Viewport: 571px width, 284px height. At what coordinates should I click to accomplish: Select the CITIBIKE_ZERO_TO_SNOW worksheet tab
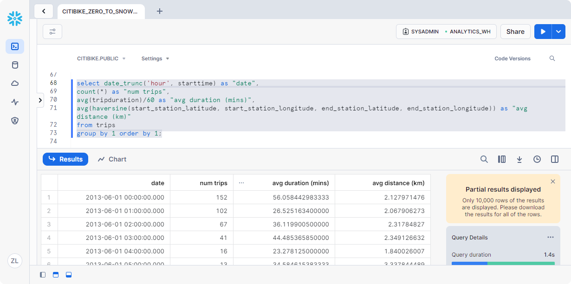pyautogui.click(x=100, y=11)
